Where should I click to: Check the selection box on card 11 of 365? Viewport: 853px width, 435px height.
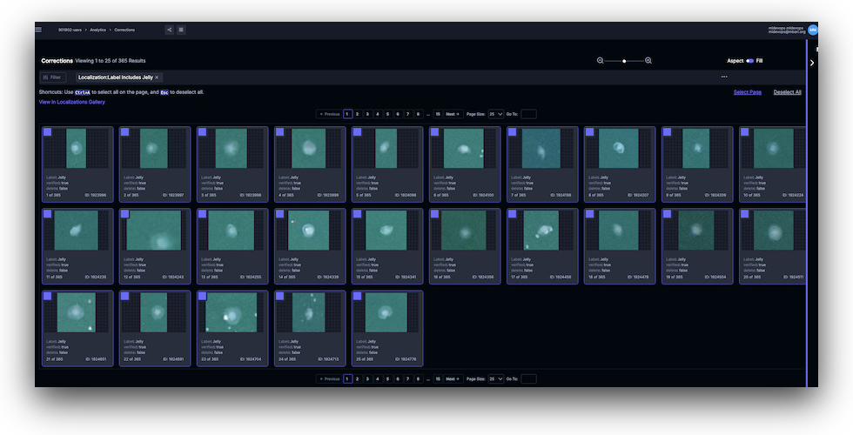point(48,215)
